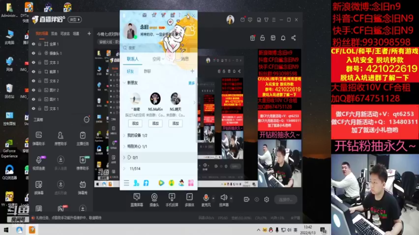Click the share icon above preview
Image resolution: width=419 pixels, height=235 pixels.
293,38
